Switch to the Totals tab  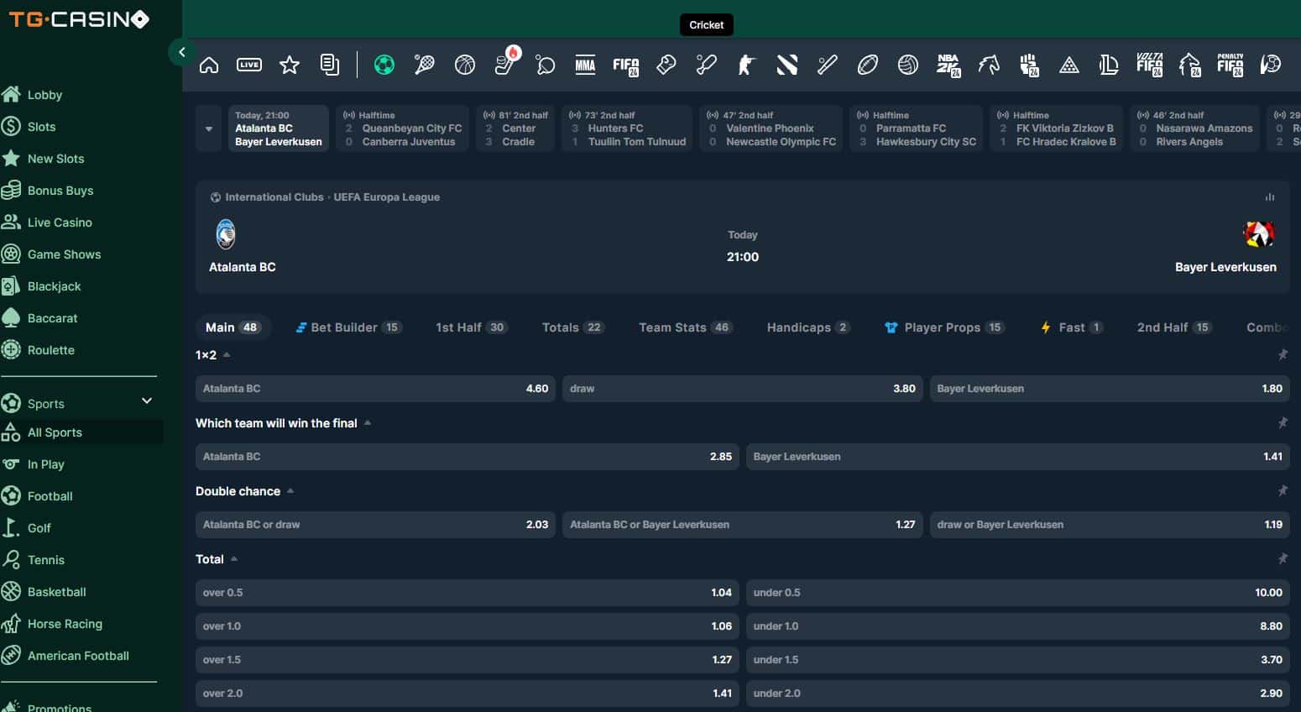pyautogui.click(x=573, y=327)
